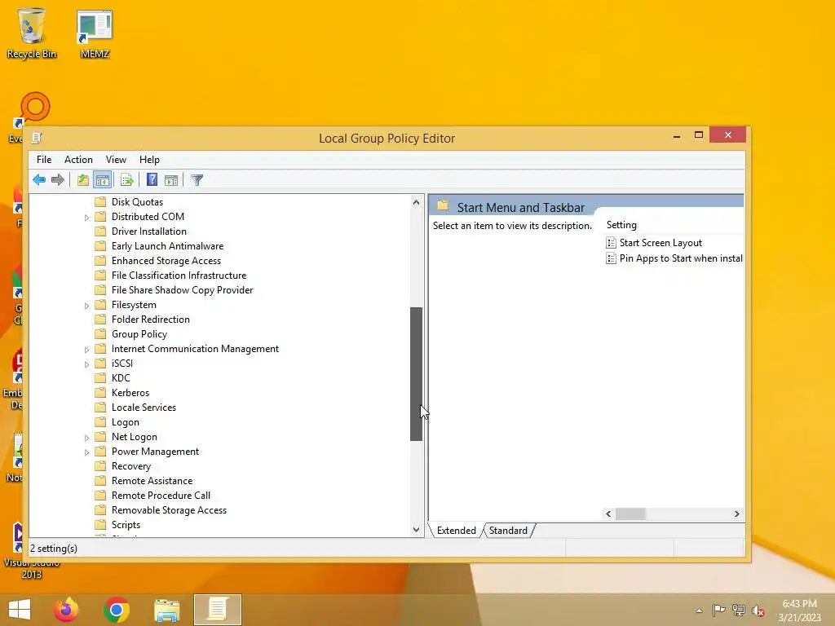
Task: Select the Remote Procedure Call folder
Action: click(x=161, y=496)
